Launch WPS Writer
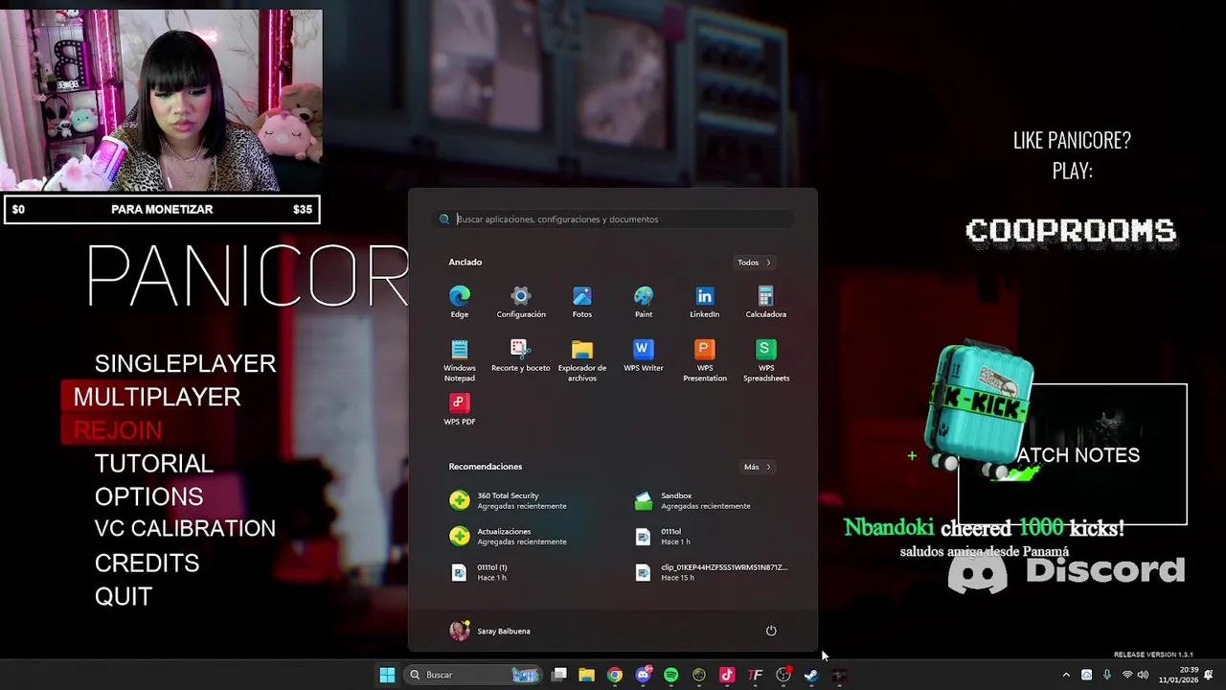The height and width of the screenshot is (690, 1226). pyautogui.click(x=644, y=356)
